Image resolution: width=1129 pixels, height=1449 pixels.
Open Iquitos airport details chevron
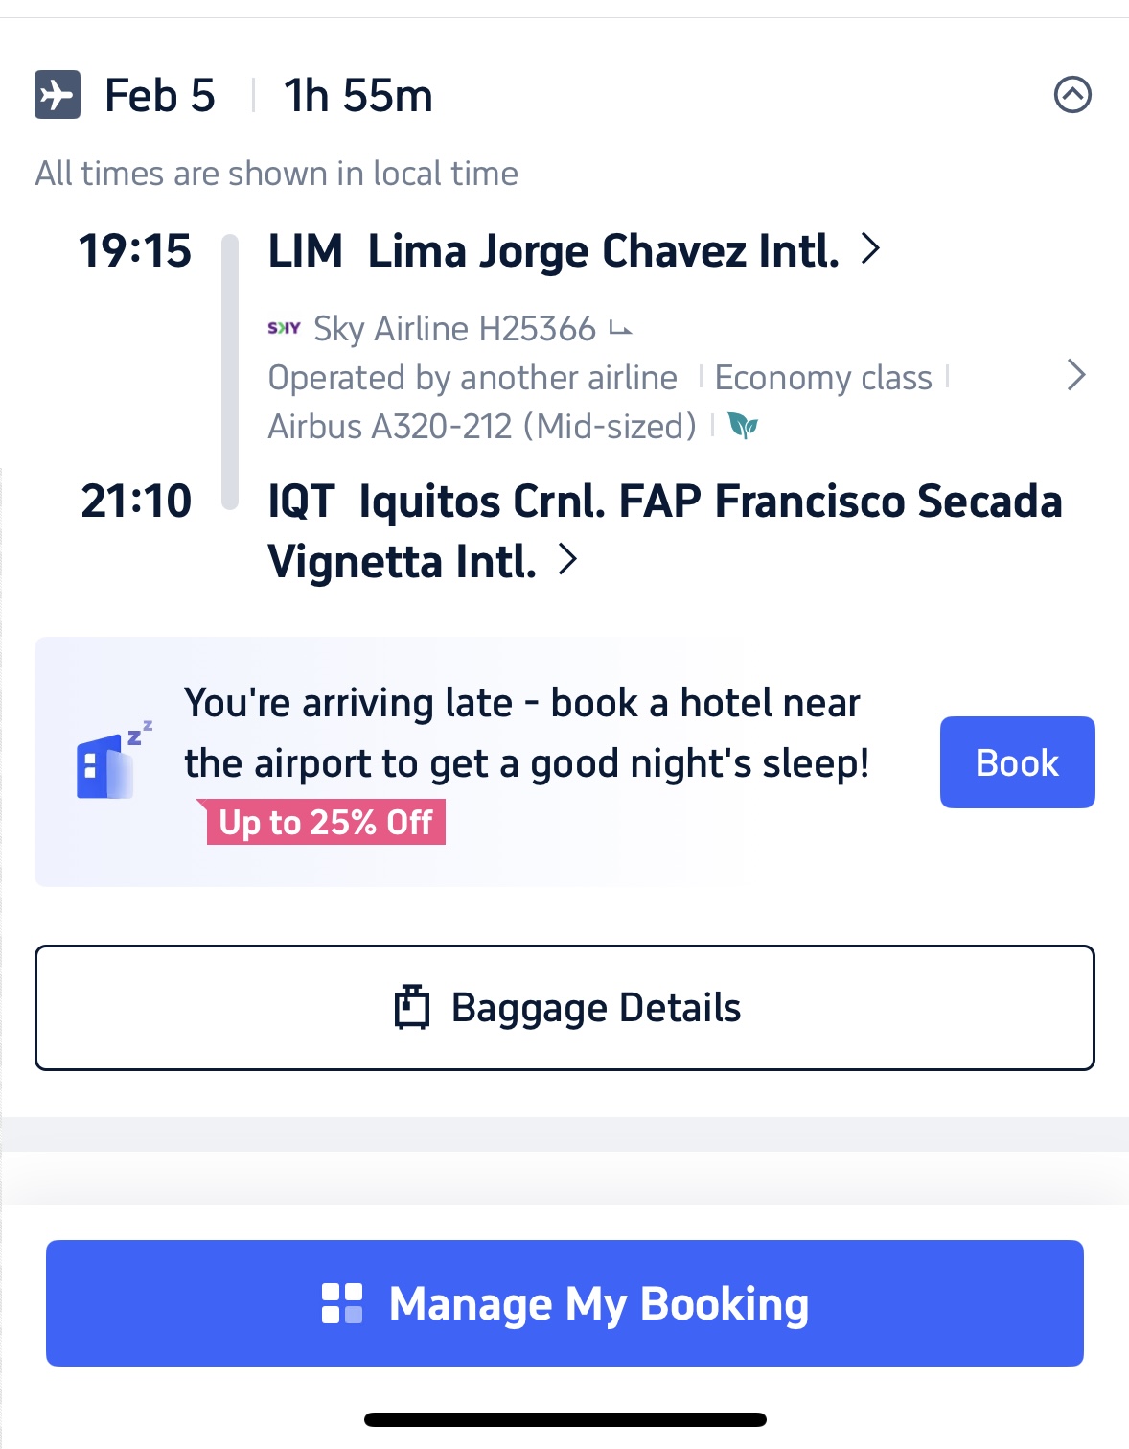(x=568, y=560)
